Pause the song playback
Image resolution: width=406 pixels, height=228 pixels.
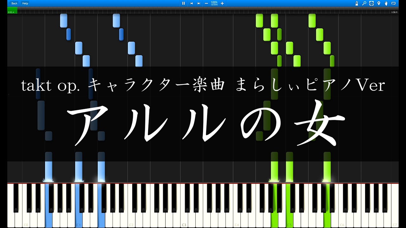coord(183,3)
